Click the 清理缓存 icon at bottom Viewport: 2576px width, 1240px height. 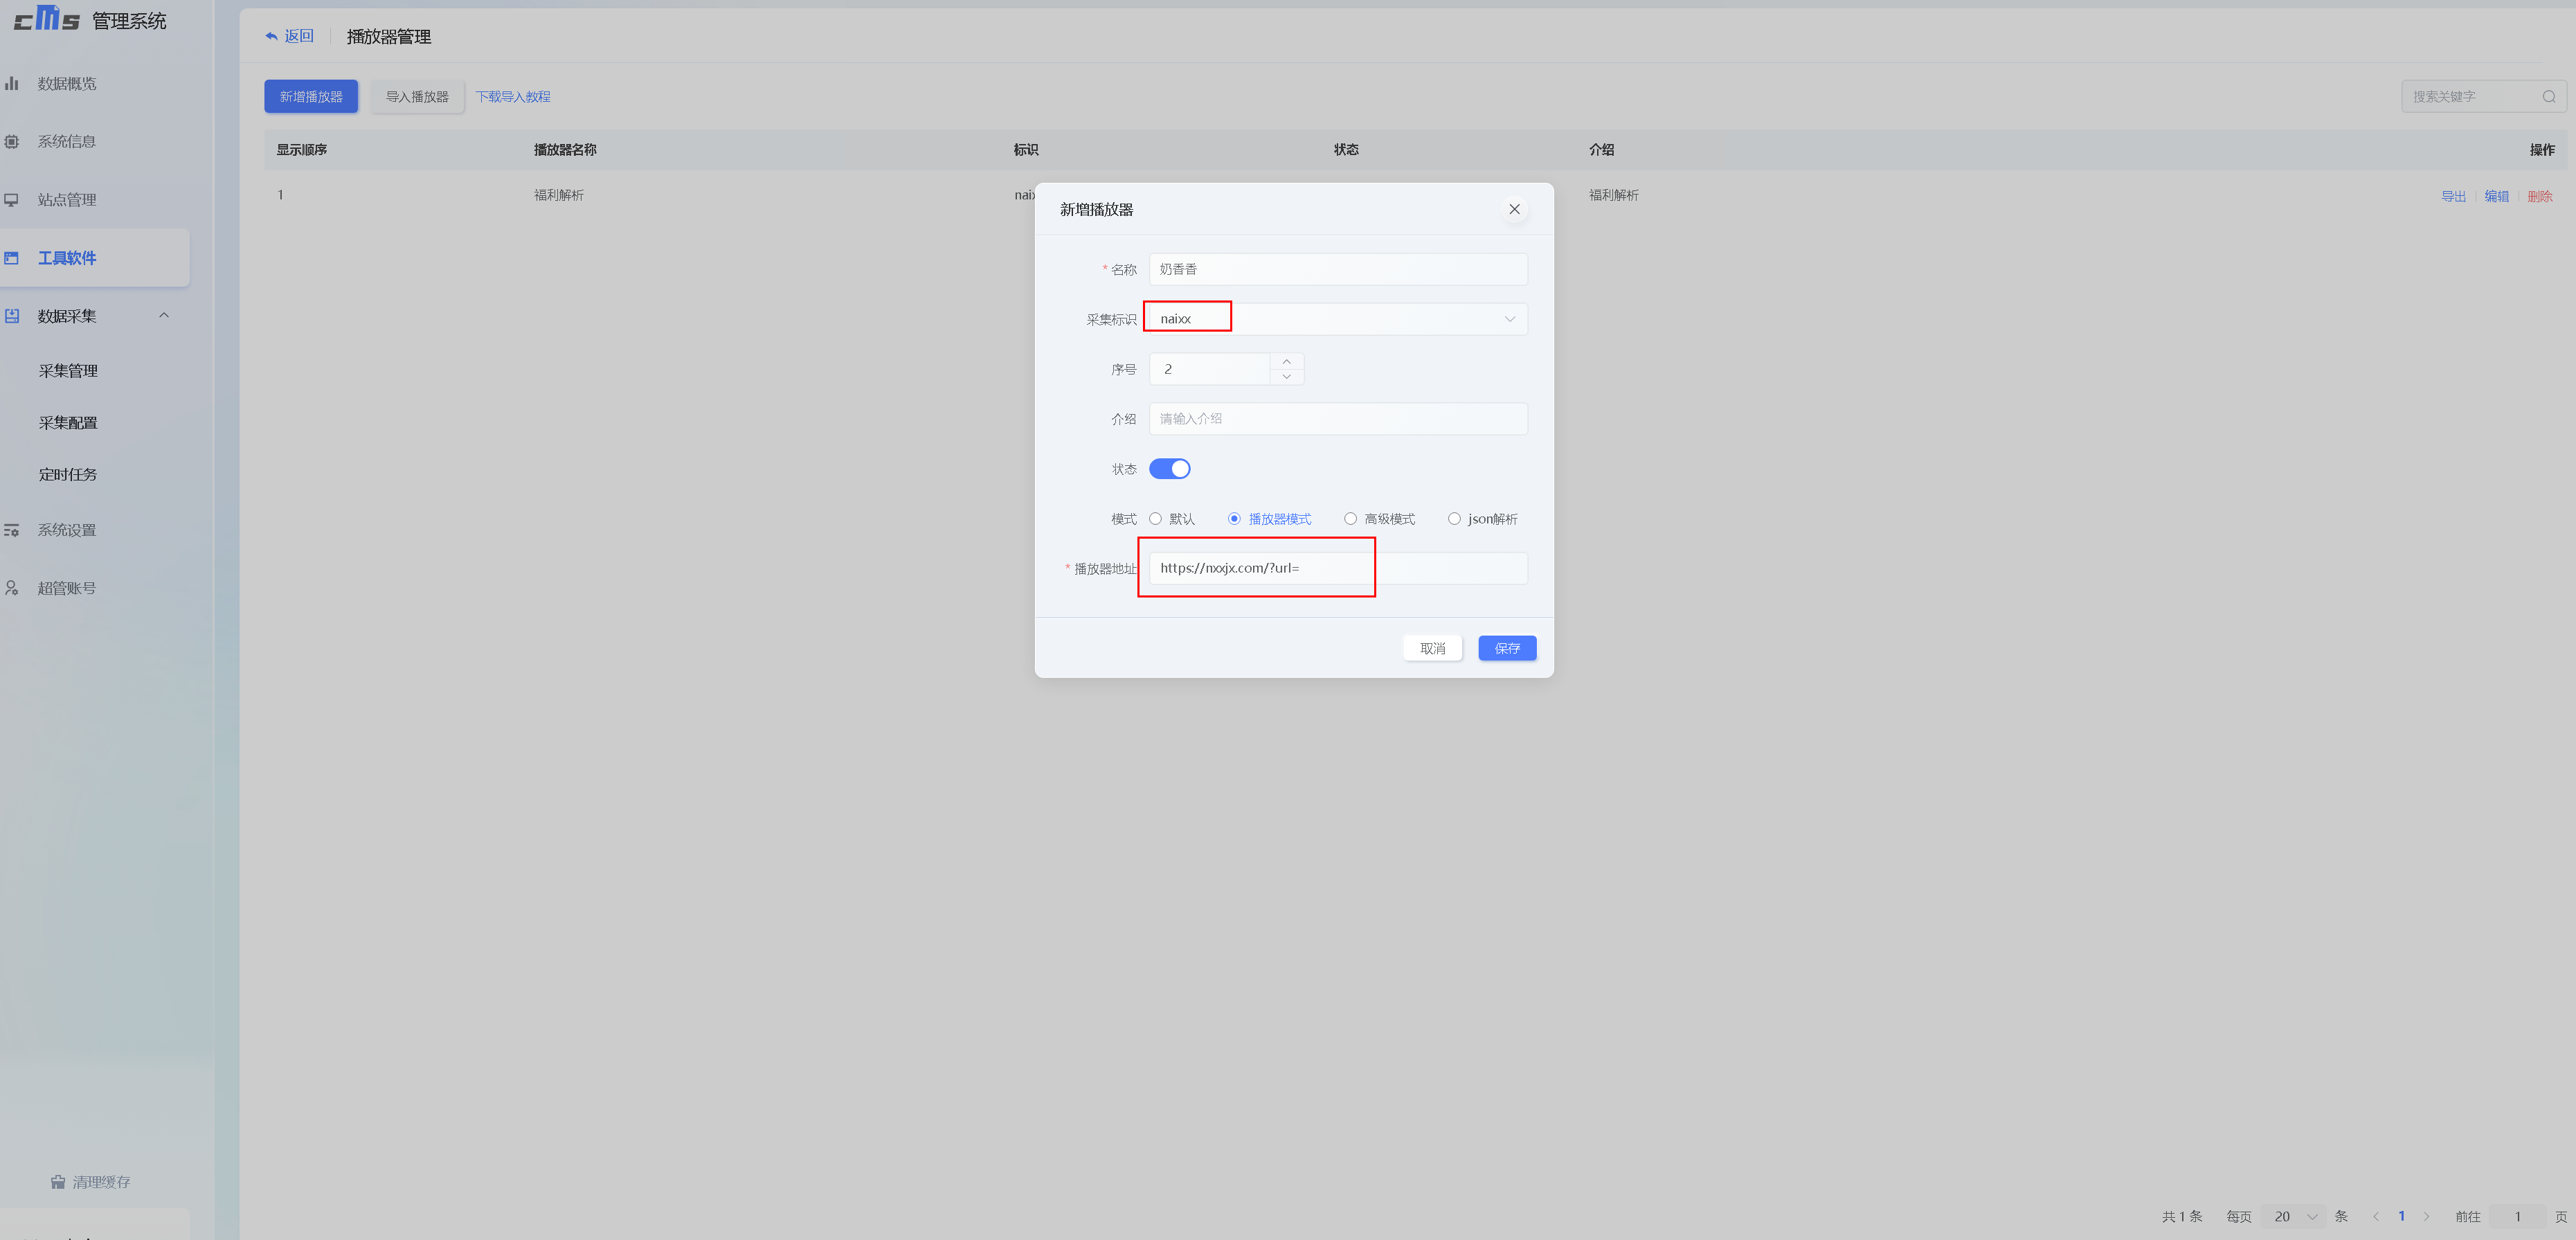tap(58, 1182)
